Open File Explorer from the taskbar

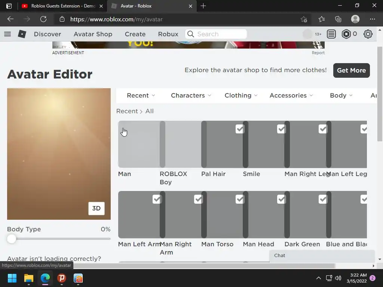point(28,278)
